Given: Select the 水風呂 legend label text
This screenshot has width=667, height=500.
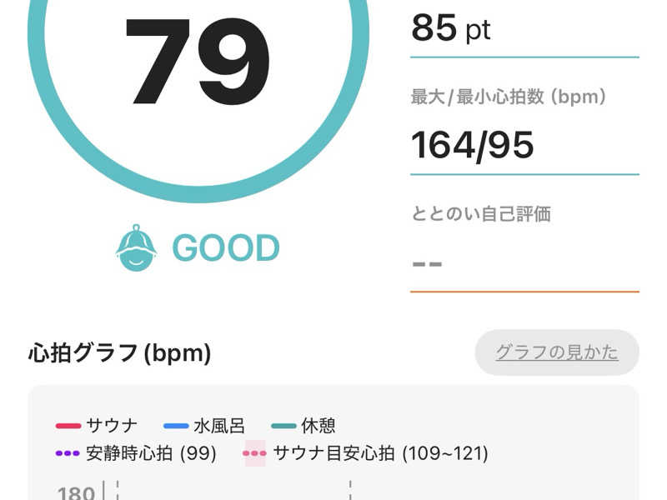Looking at the screenshot, I should pyautogui.click(x=219, y=426).
